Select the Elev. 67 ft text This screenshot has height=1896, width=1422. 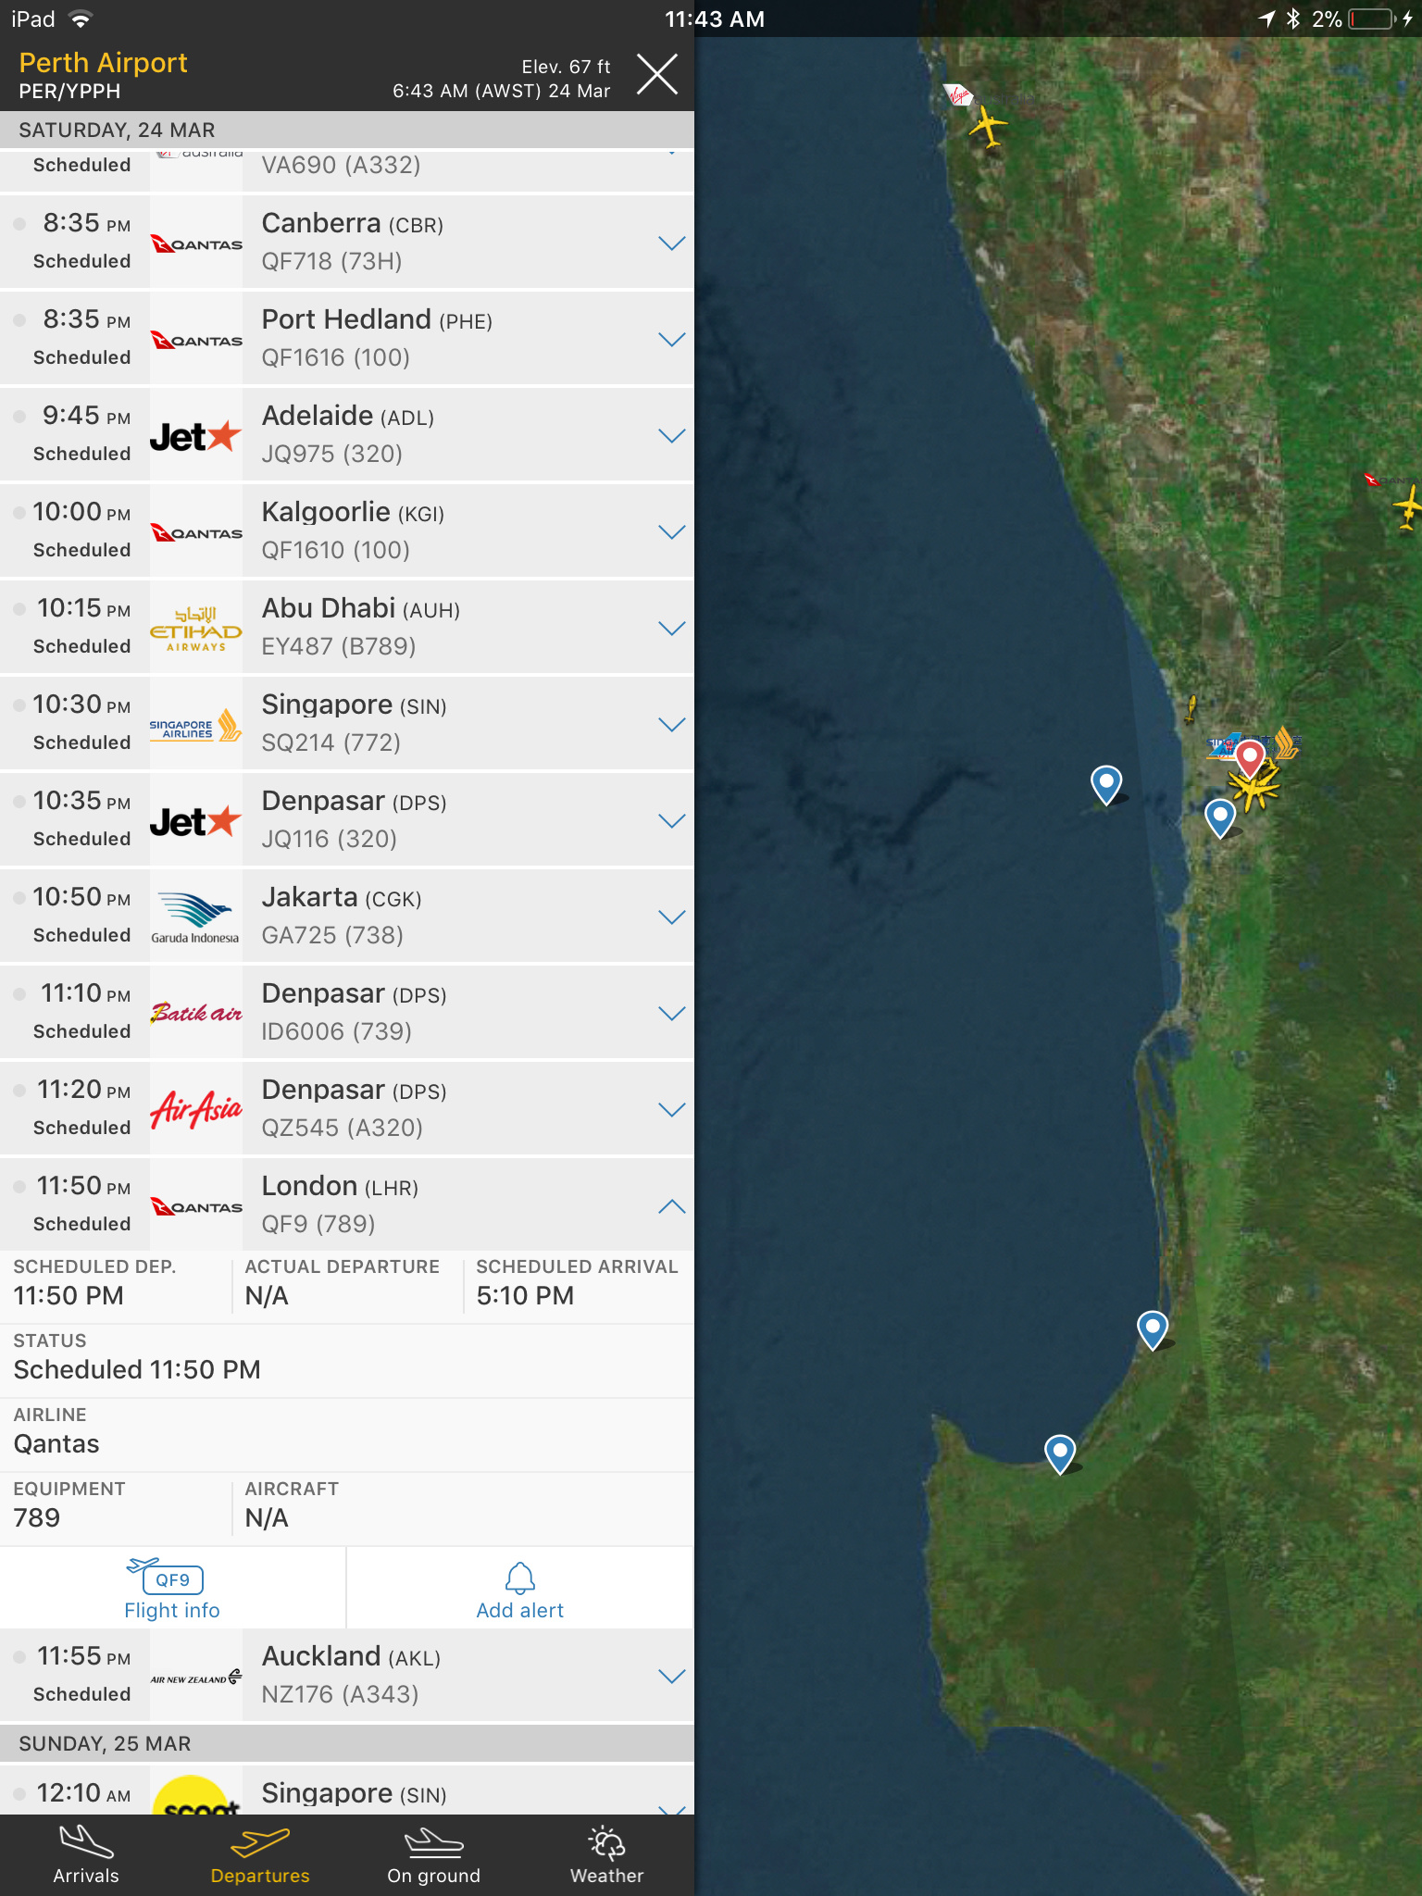coord(566,67)
